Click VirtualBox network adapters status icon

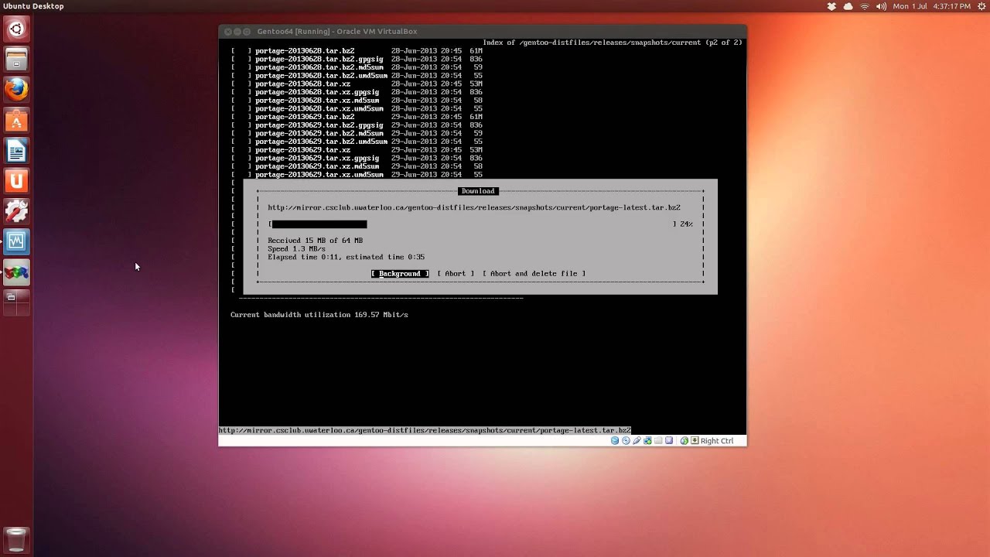(x=647, y=440)
